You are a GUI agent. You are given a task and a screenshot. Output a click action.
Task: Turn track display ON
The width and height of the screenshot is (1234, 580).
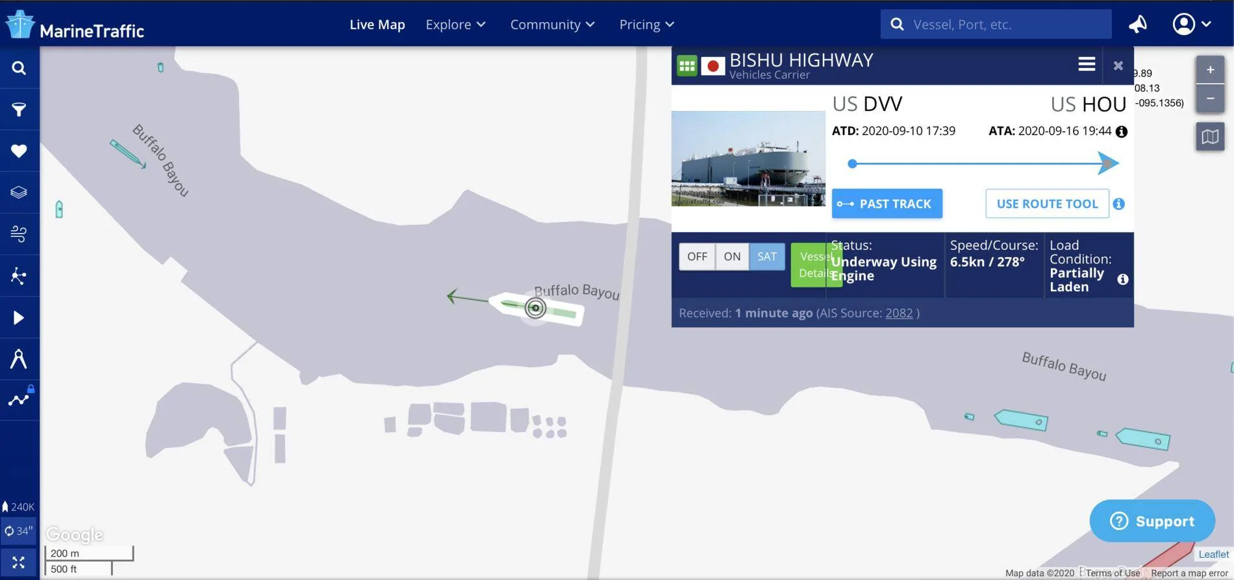pyautogui.click(x=732, y=256)
